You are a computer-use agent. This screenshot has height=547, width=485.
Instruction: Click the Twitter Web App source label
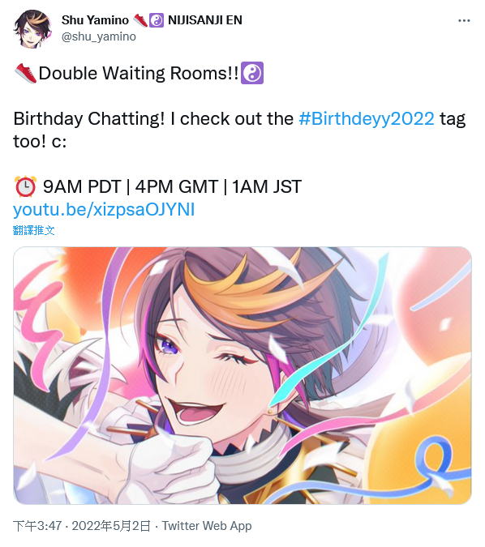pyautogui.click(x=207, y=526)
